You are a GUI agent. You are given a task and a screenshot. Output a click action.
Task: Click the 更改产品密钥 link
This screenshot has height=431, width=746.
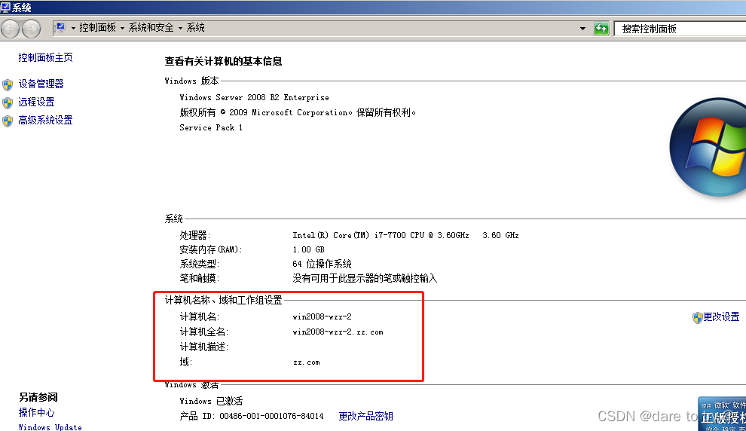tap(366, 416)
